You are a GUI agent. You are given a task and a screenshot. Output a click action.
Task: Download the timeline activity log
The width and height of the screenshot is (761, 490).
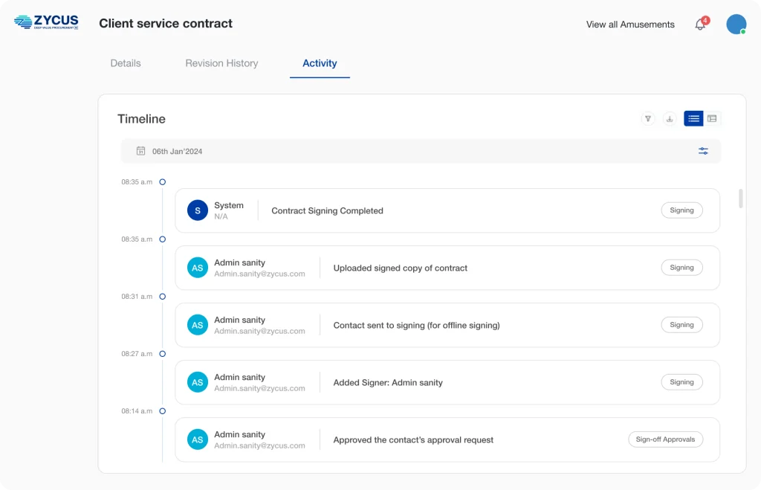(670, 119)
